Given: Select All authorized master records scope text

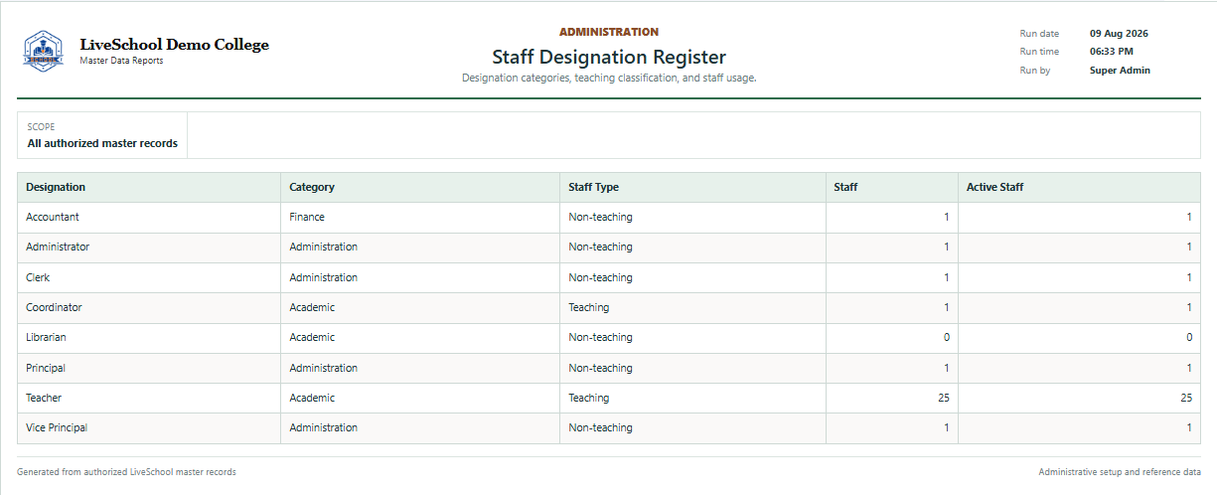Looking at the screenshot, I should point(102,143).
